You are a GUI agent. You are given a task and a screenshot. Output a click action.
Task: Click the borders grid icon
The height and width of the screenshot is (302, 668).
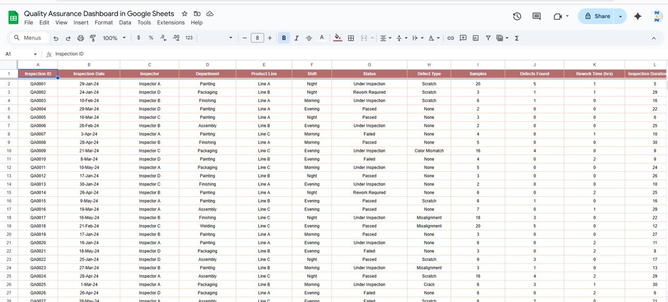(351, 38)
